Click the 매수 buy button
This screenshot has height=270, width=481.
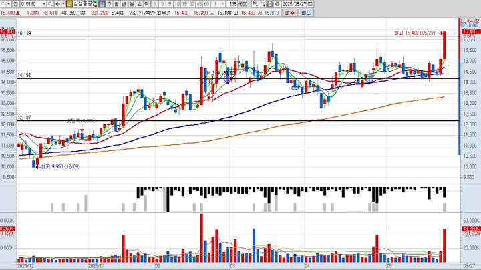[x=290, y=13]
